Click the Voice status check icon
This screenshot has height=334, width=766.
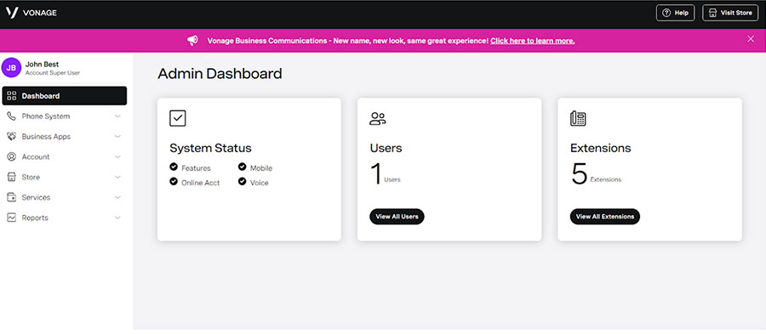click(x=243, y=181)
